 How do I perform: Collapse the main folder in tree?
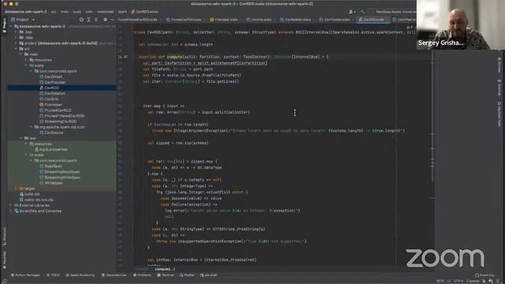point(21,54)
